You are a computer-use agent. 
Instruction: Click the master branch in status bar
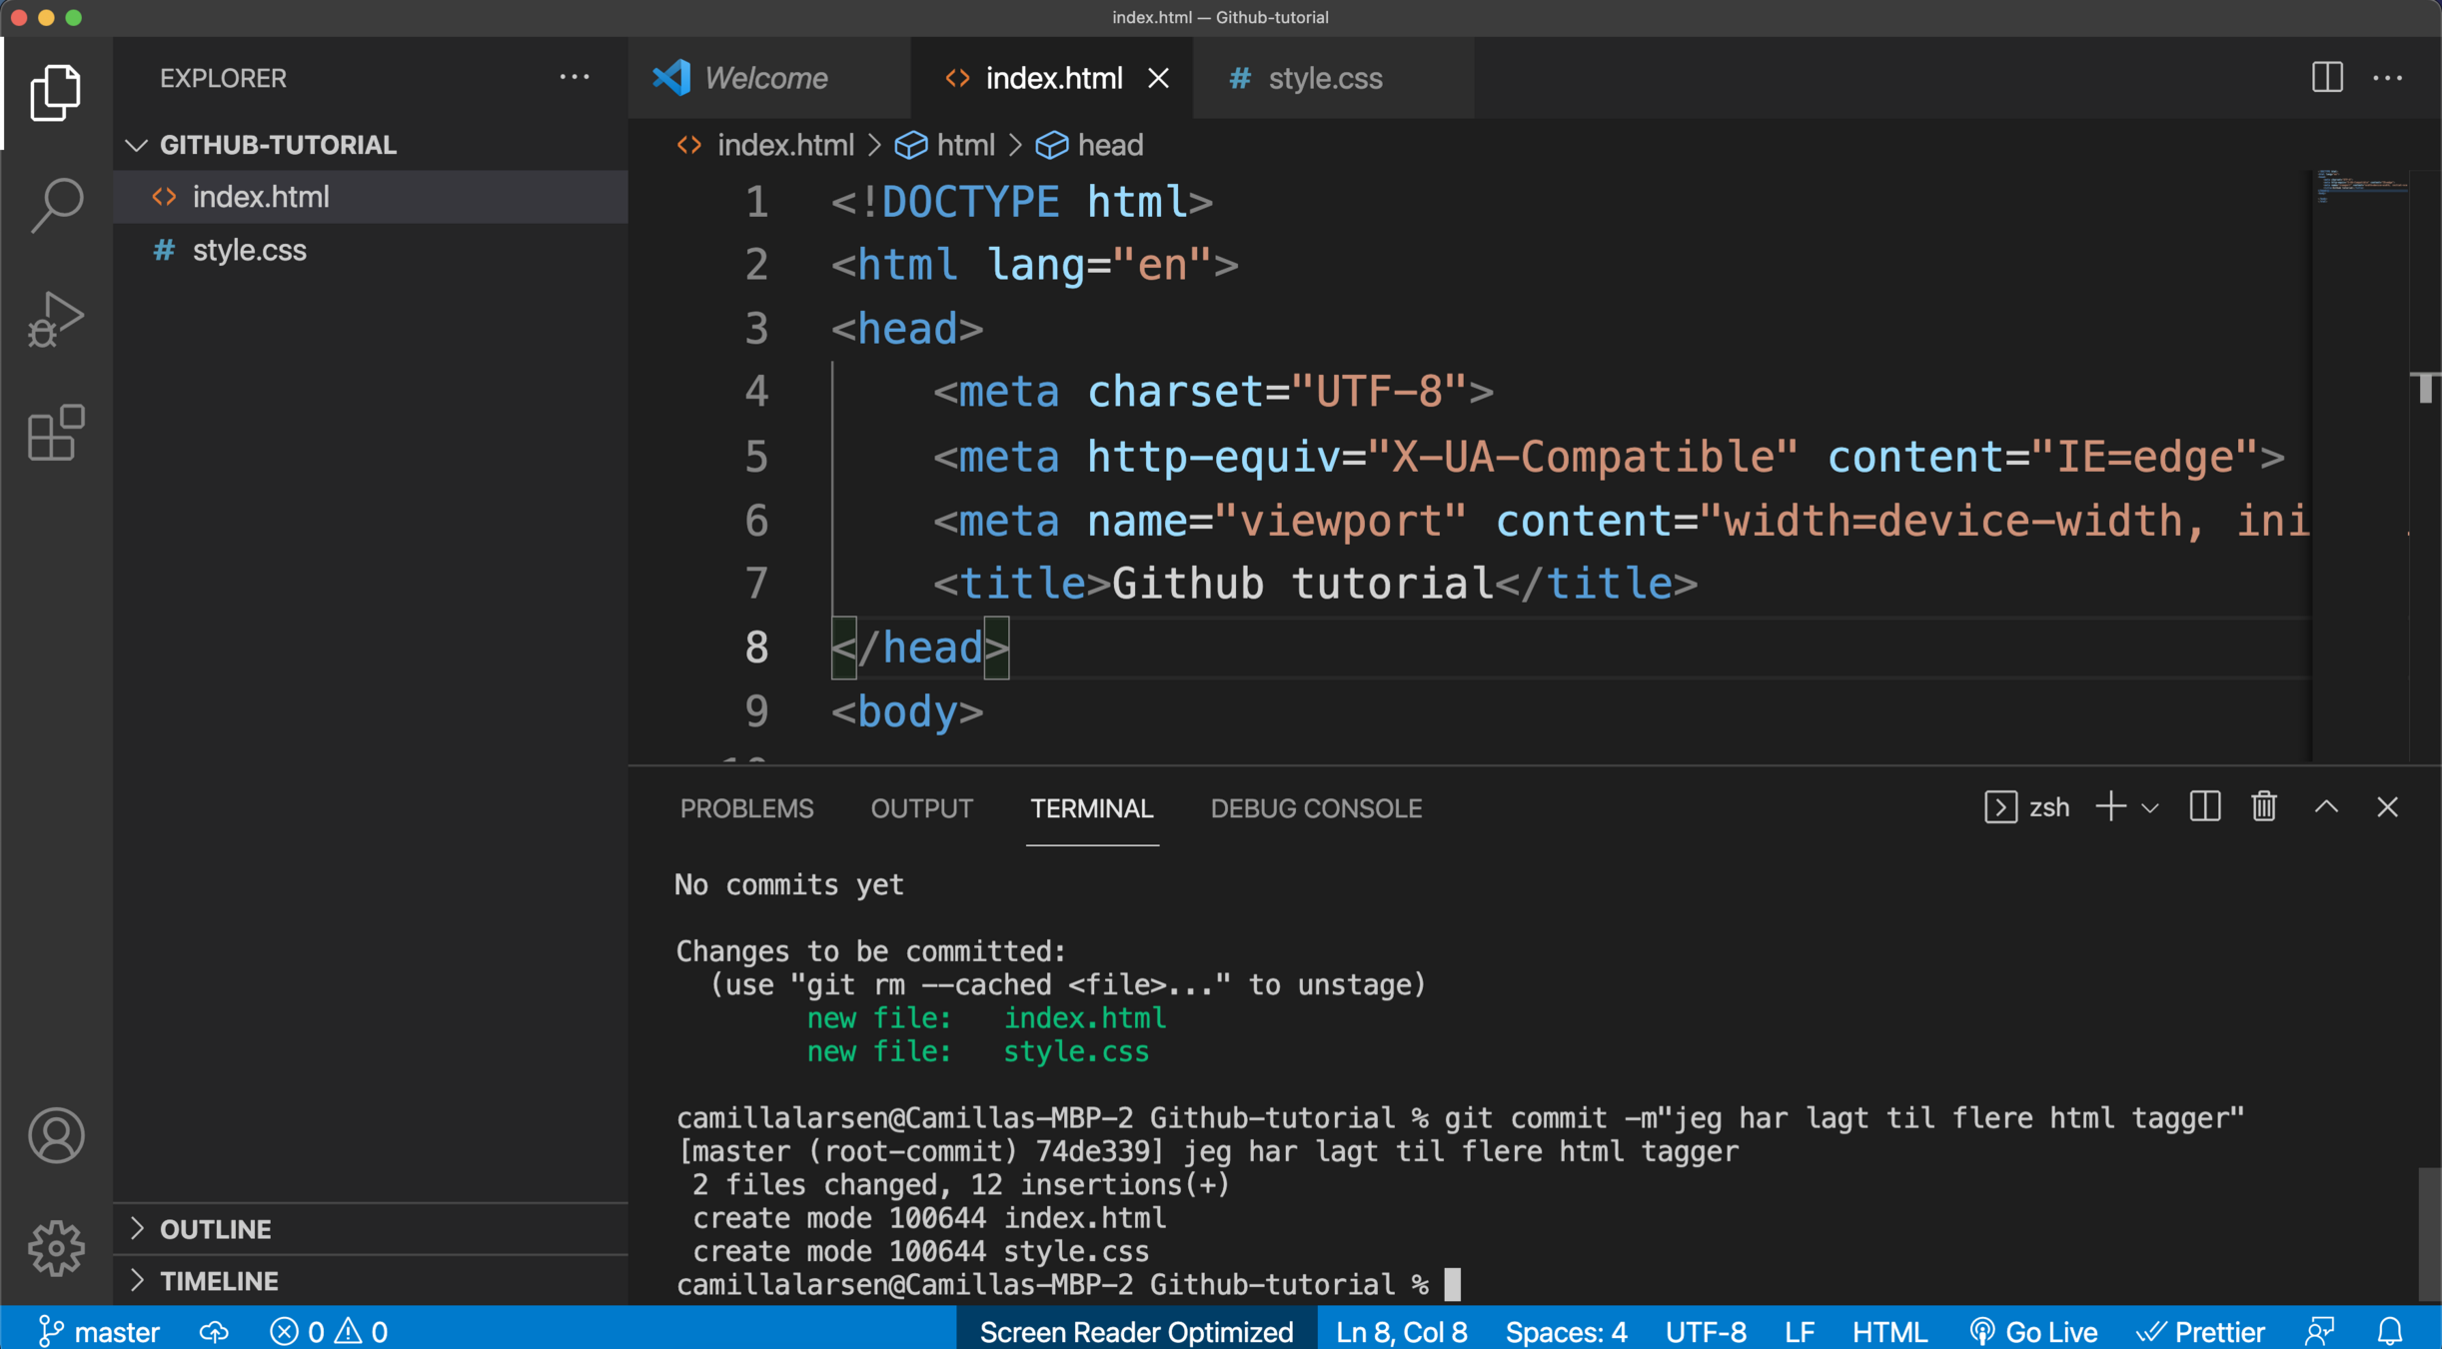pyautogui.click(x=100, y=1331)
